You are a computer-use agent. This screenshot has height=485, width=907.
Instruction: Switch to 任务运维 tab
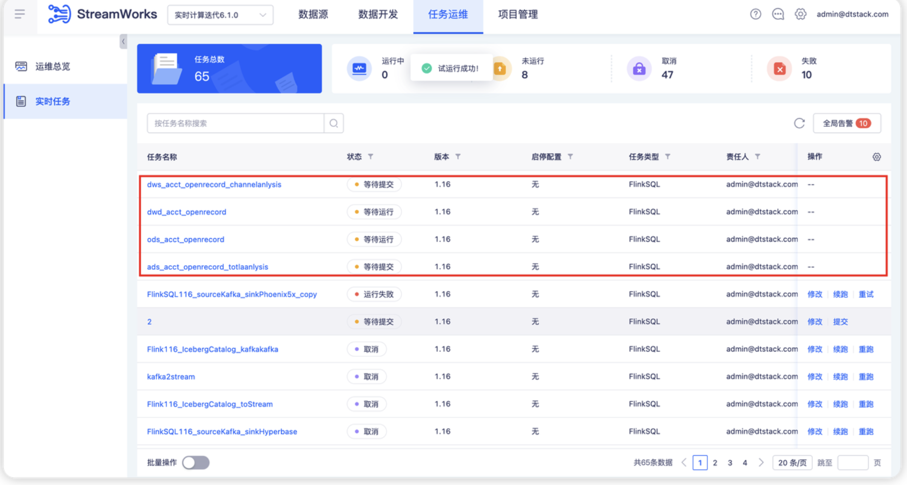pyautogui.click(x=448, y=16)
